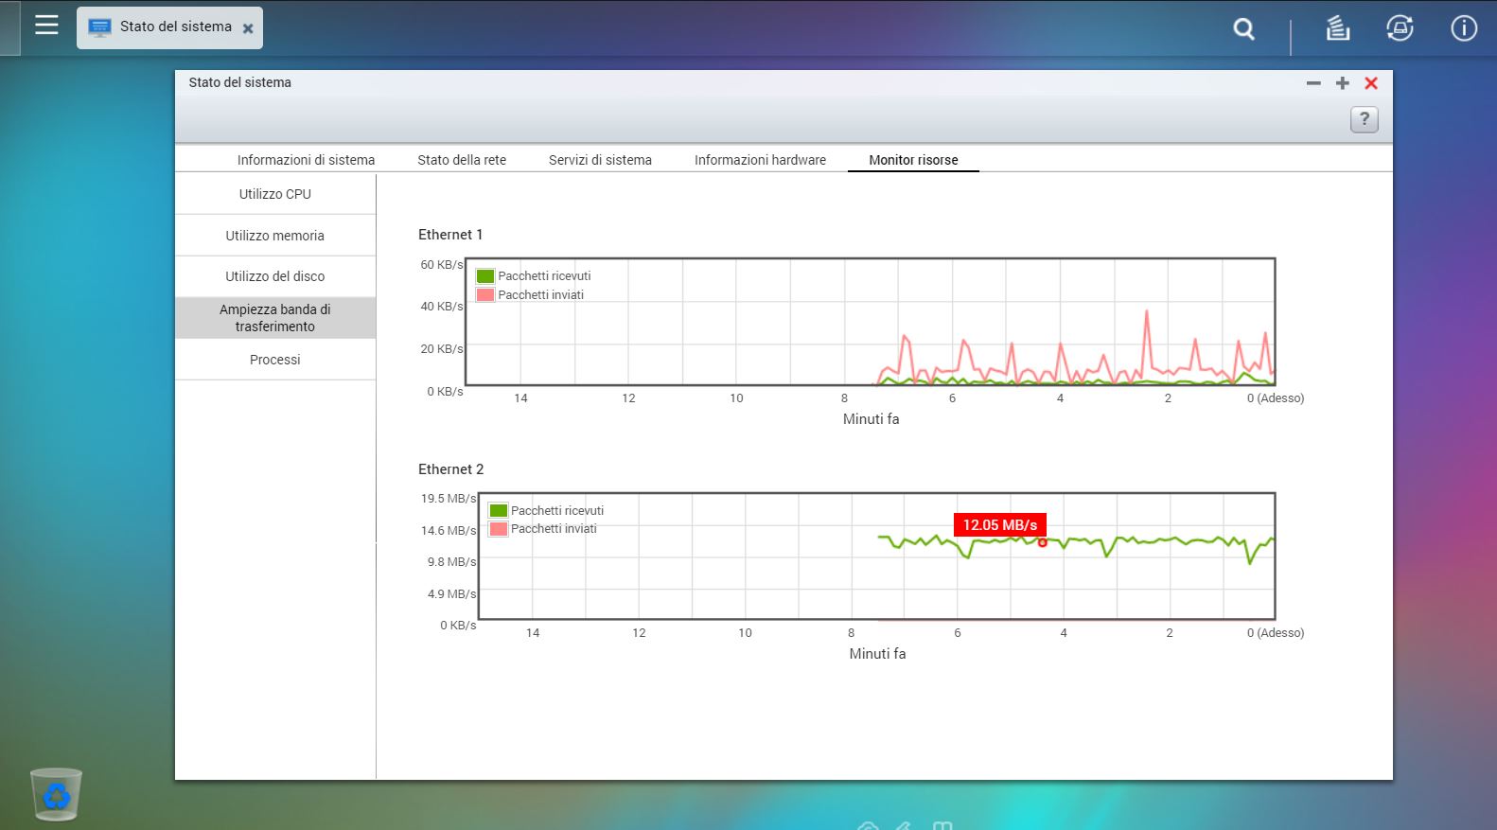
Task: Open the background tasks icon
Action: [1337, 29]
